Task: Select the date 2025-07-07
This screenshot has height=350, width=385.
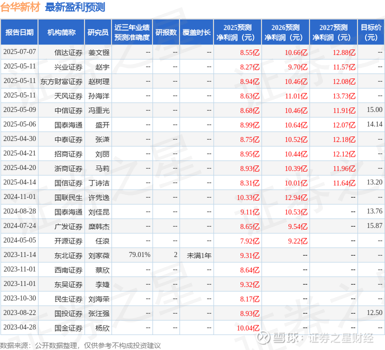Action: 19,52
